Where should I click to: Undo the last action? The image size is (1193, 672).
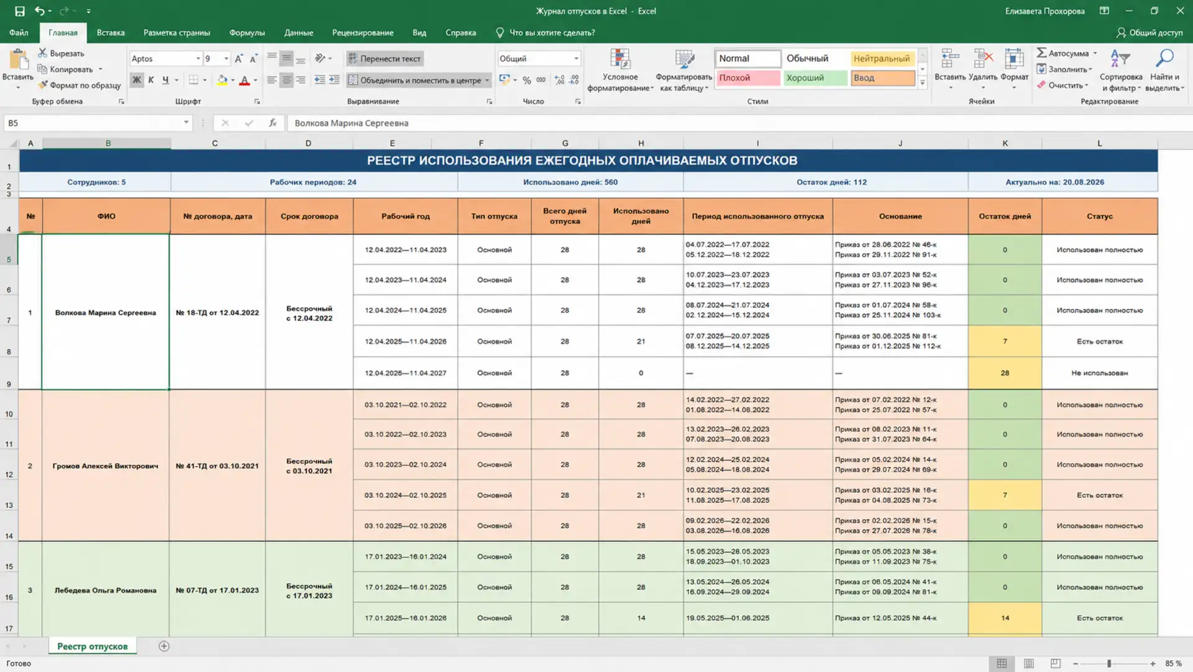40,11
